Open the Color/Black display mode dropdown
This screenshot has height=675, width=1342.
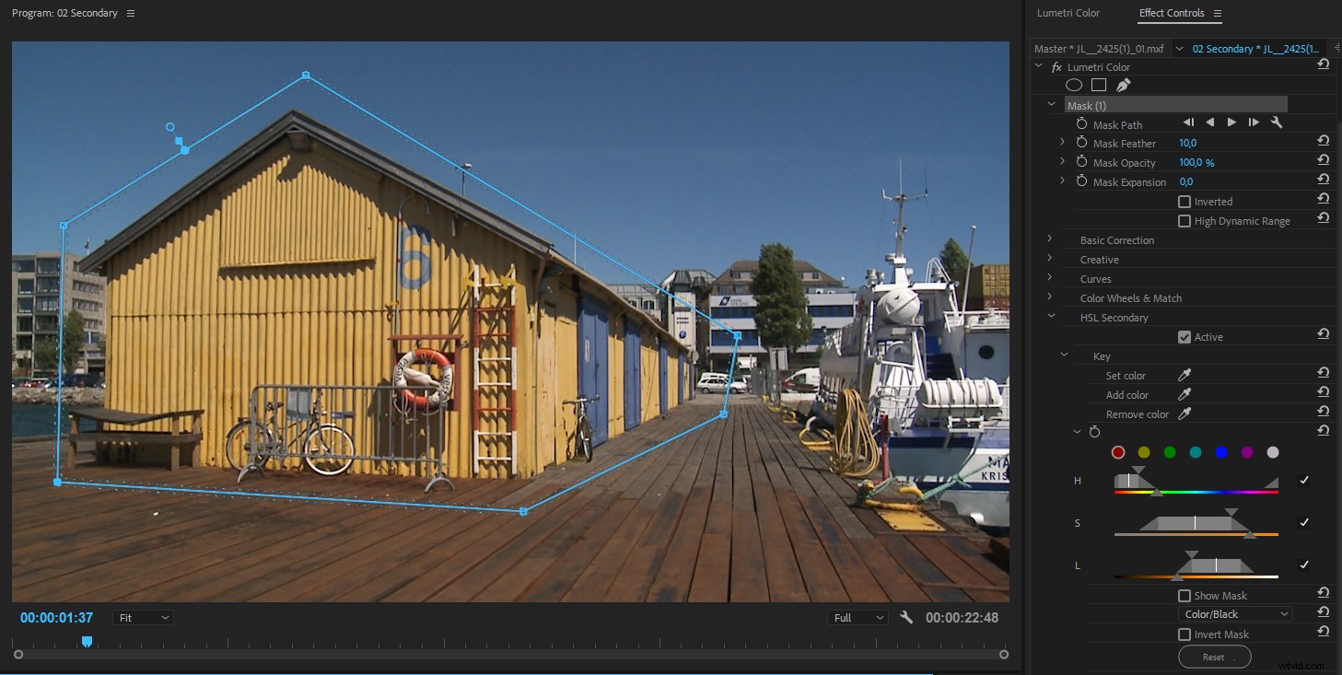click(1234, 613)
